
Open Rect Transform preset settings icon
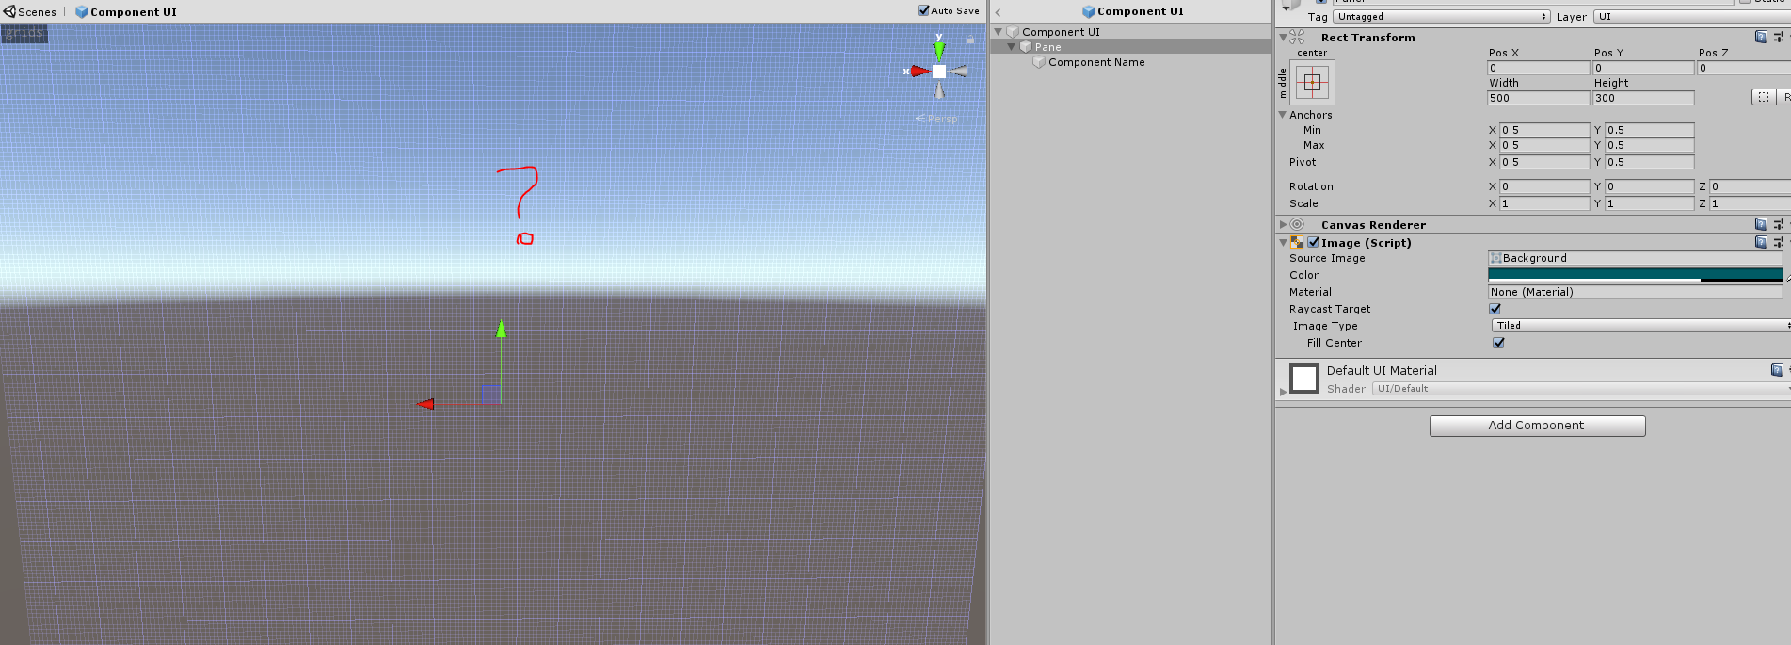click(x=1779, y=37)
